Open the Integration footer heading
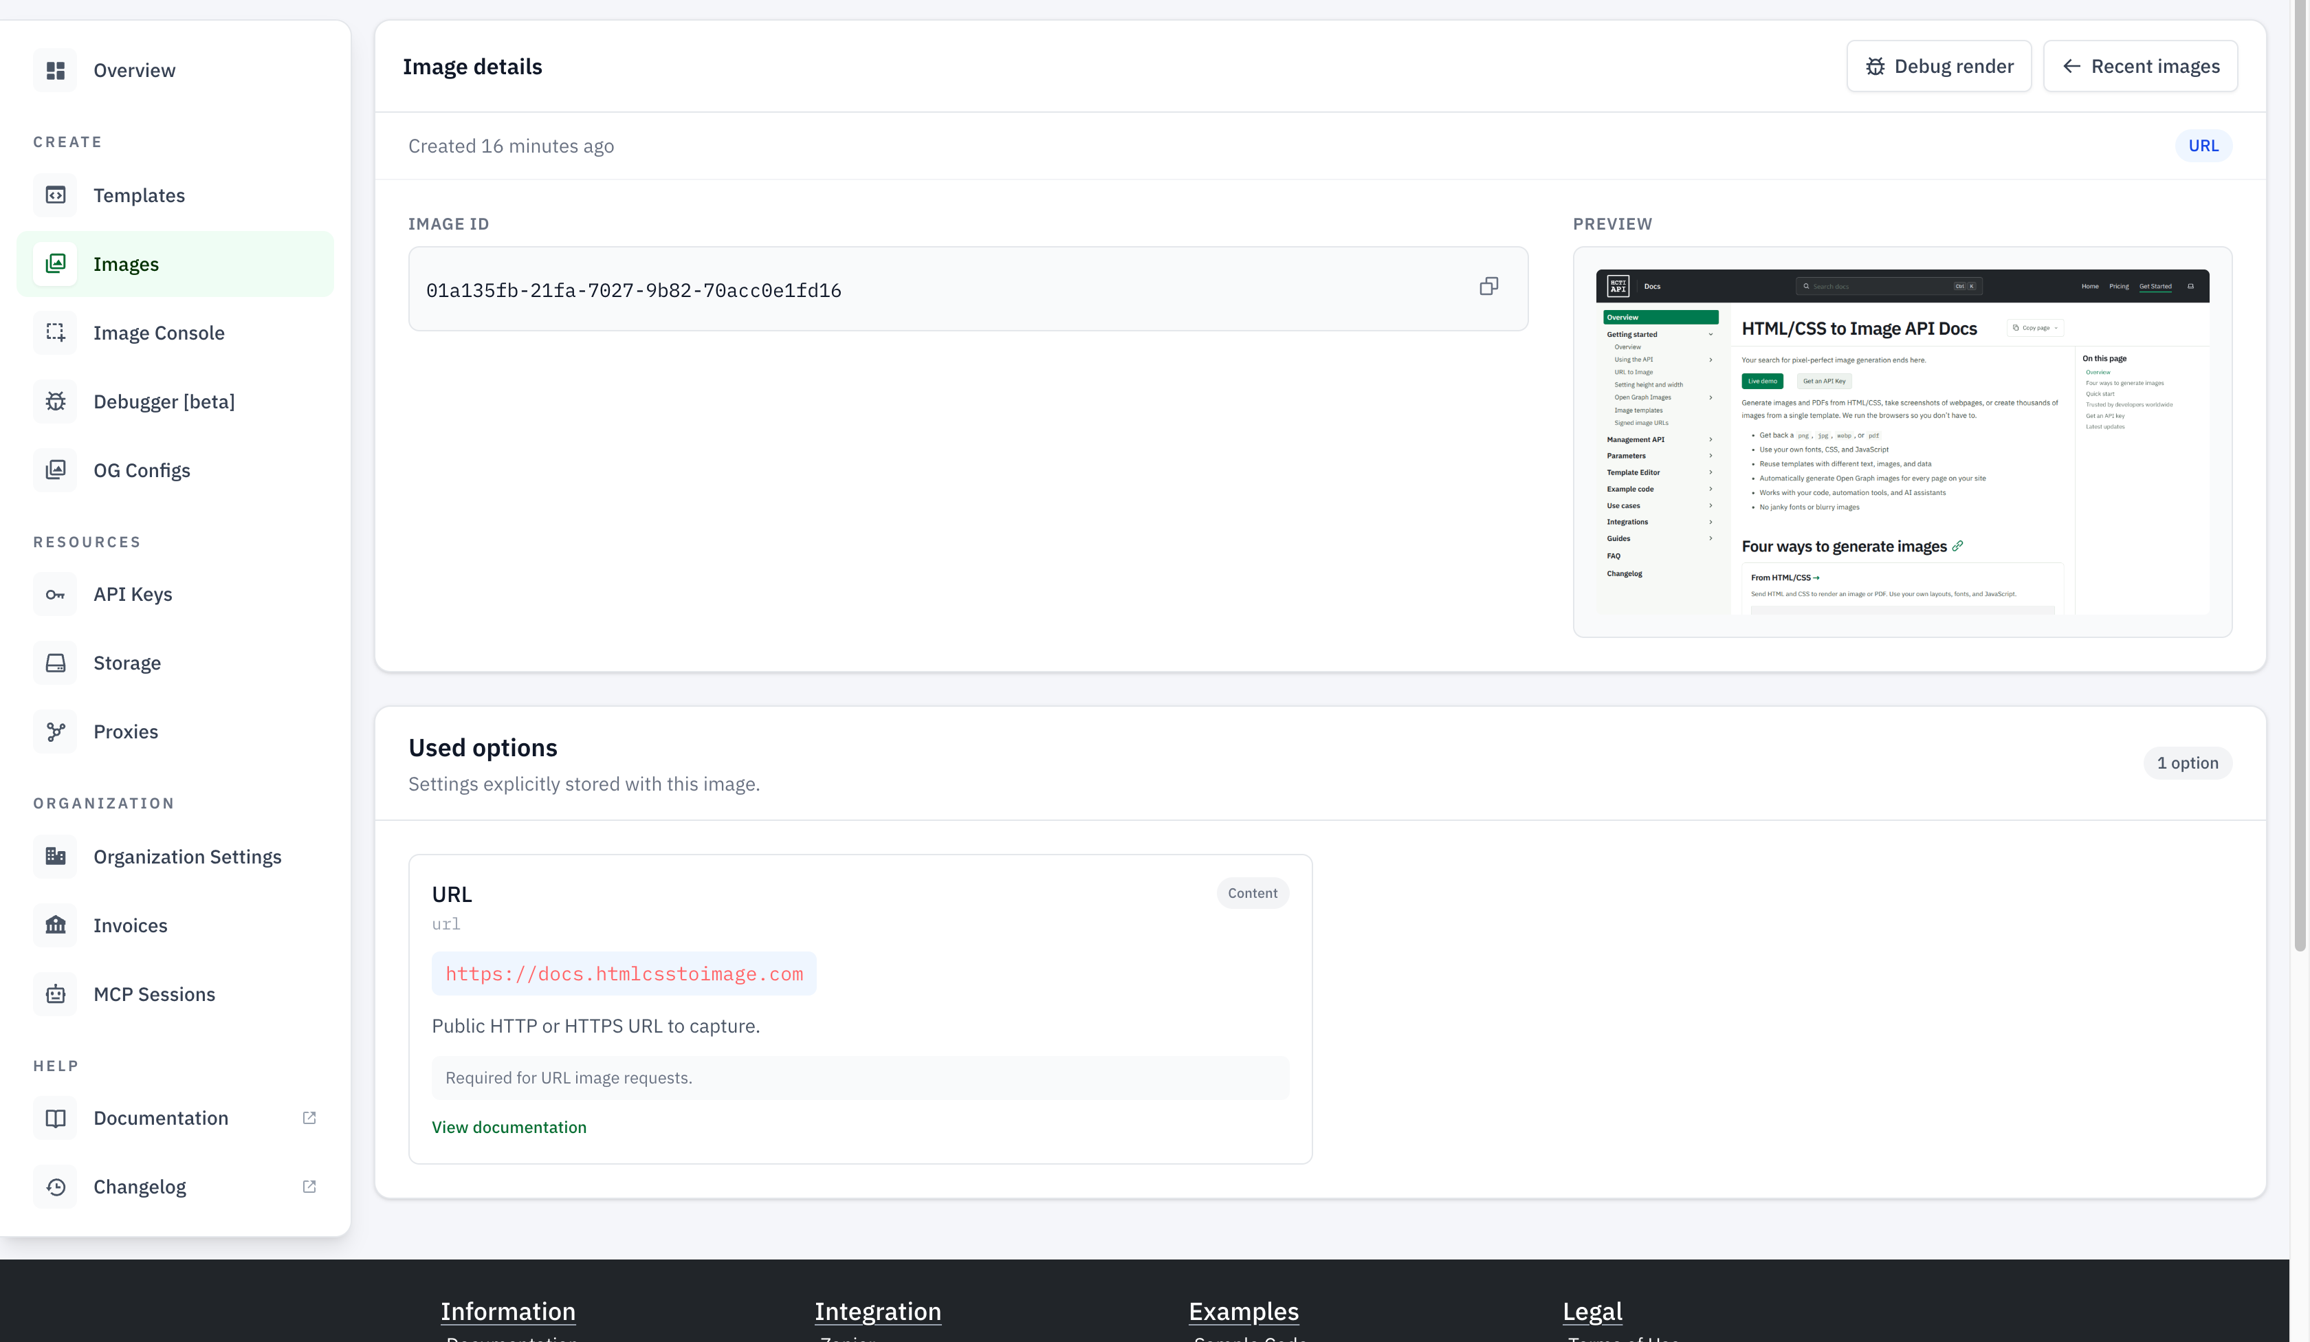 (877, 1312)
